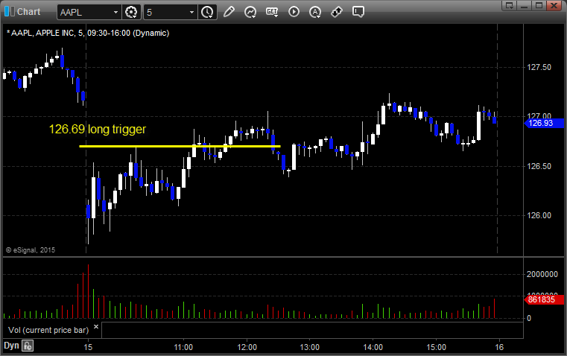This screenshot has height=356, width=567.
Task: Select the pencil drawing tools icon
Action: coord(229,12)
